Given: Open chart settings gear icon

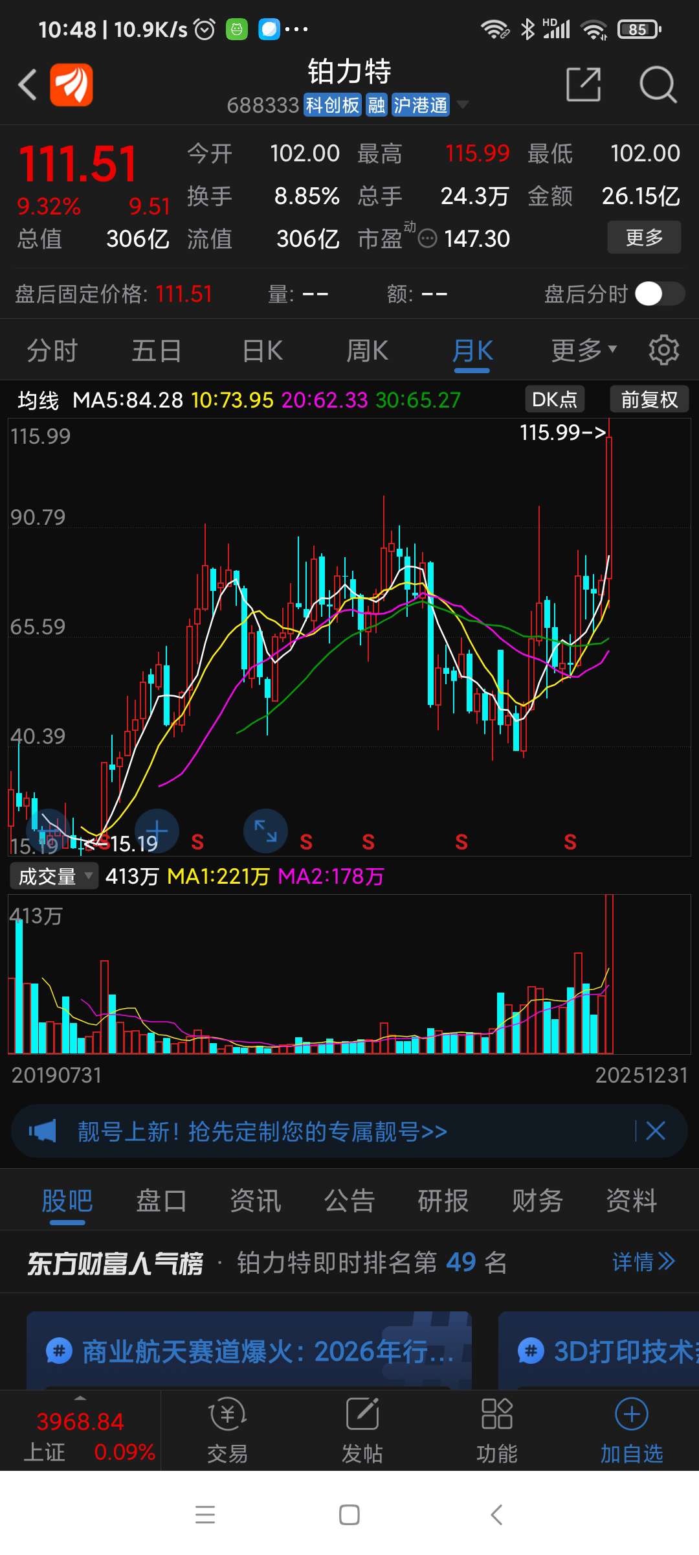Looking at the screenshot, I should point(663,350).
